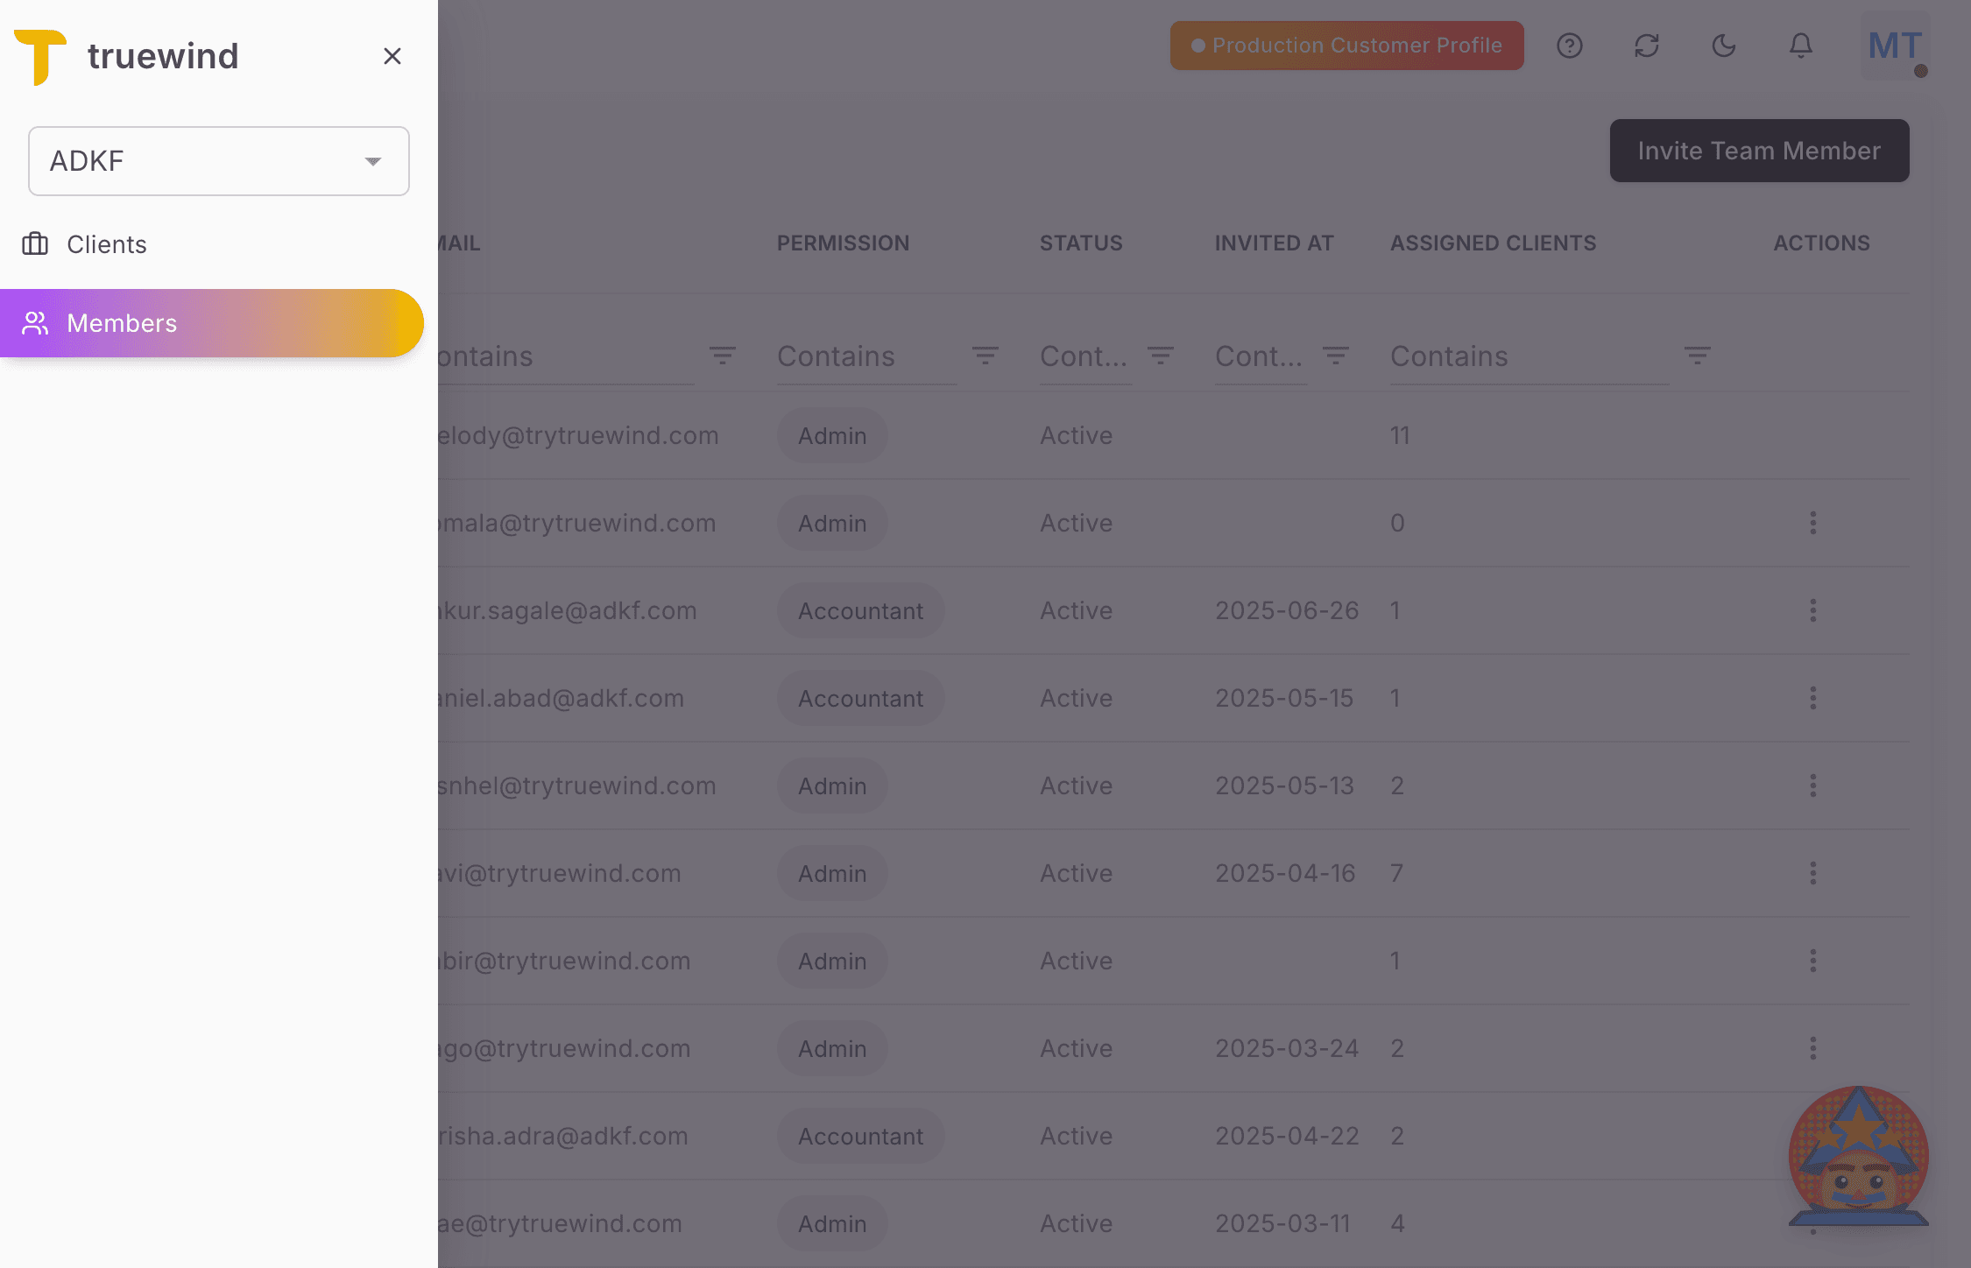Viewport: 1971px width, 1268px height.
Task: Toggle dark mode with the moon icon
Action: tap(1723, 46)
